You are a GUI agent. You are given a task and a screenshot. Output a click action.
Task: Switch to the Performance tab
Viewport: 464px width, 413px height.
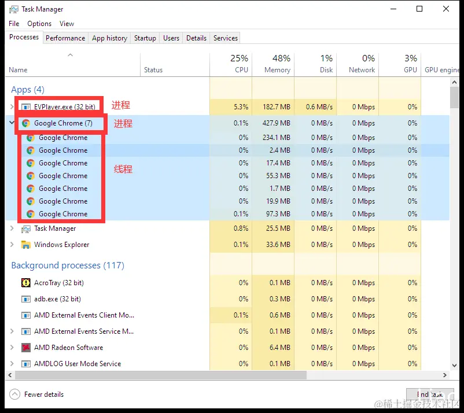[65, 38]
